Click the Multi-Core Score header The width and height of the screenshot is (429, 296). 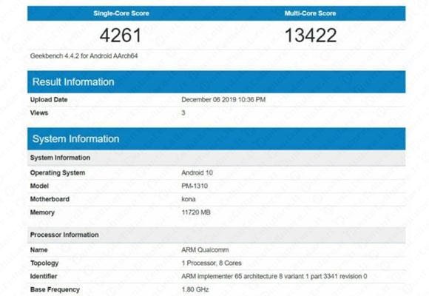pos(310,13)
